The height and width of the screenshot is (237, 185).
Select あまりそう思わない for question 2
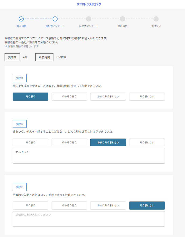[x=108, y=143]
